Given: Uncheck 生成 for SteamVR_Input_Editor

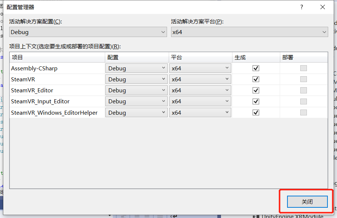Looking at the screenshot, I should click(x=256, y=101).
